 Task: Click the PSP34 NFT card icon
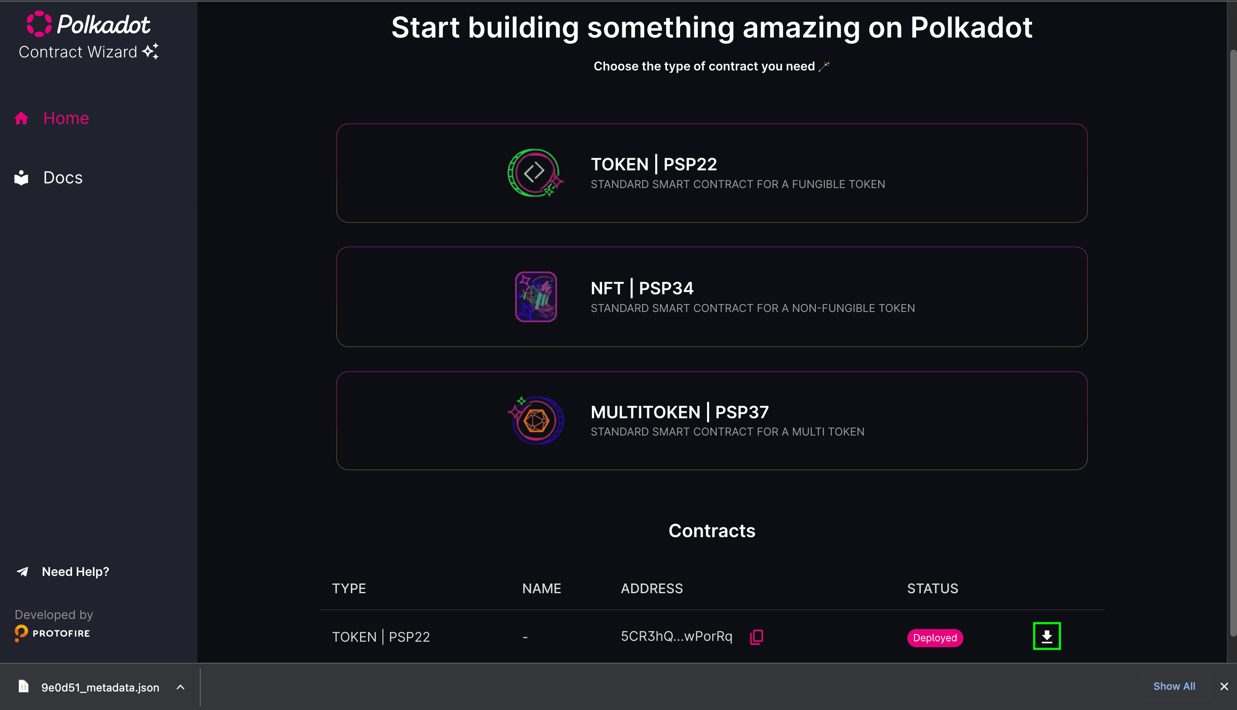pos(536,297)
